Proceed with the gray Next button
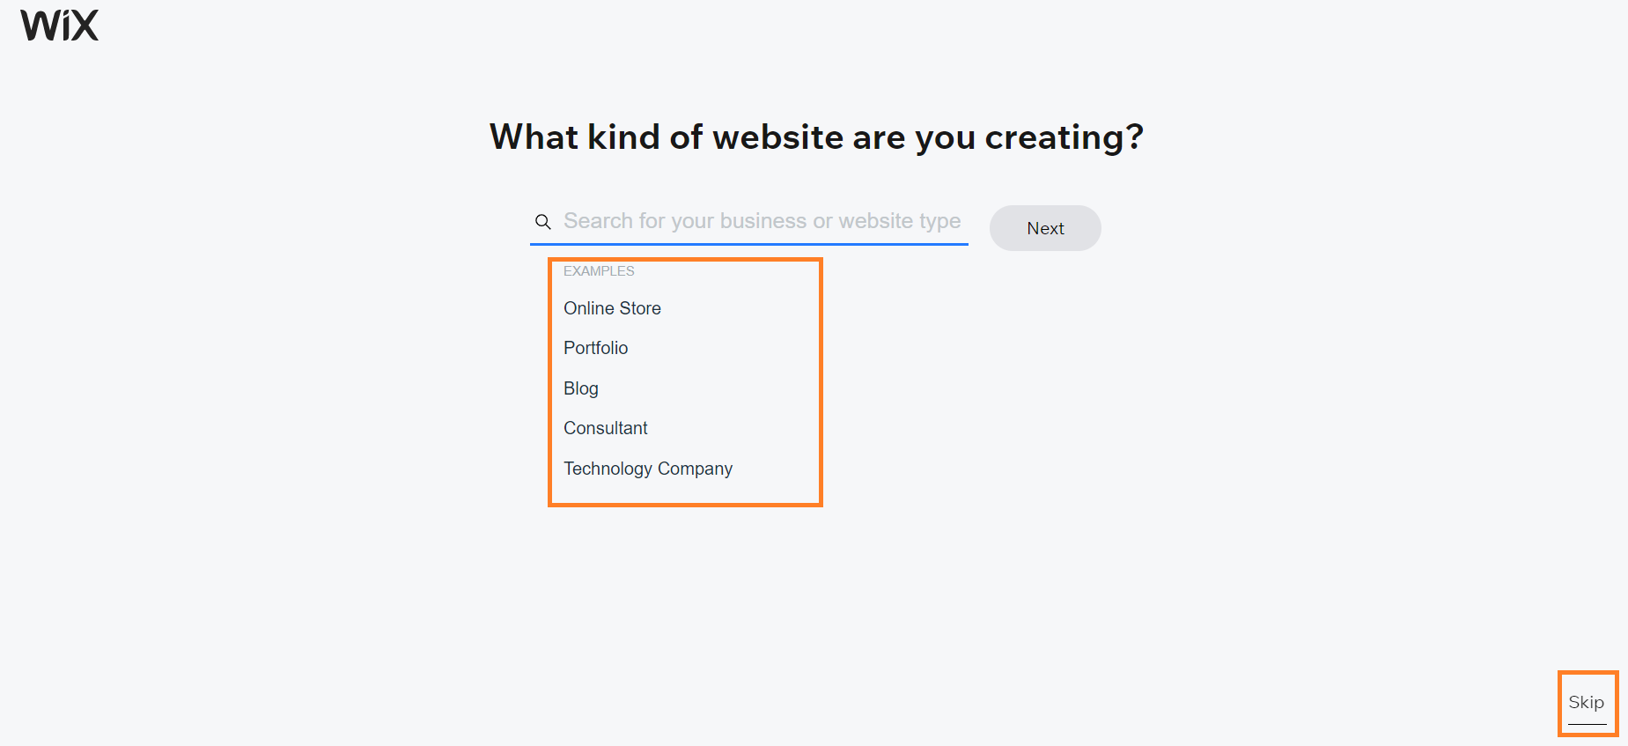 [x=1045, y=228]
